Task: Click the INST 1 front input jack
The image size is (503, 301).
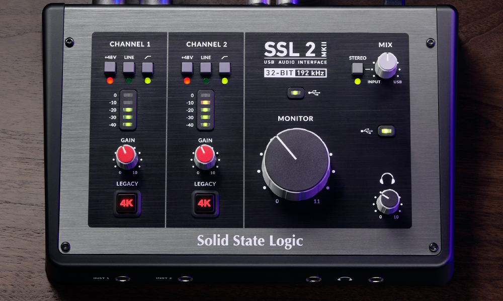Action: click(x=122, y=278)
